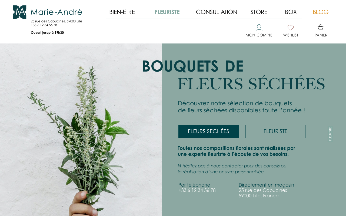Click the store address under Directement en magasin

263,193
